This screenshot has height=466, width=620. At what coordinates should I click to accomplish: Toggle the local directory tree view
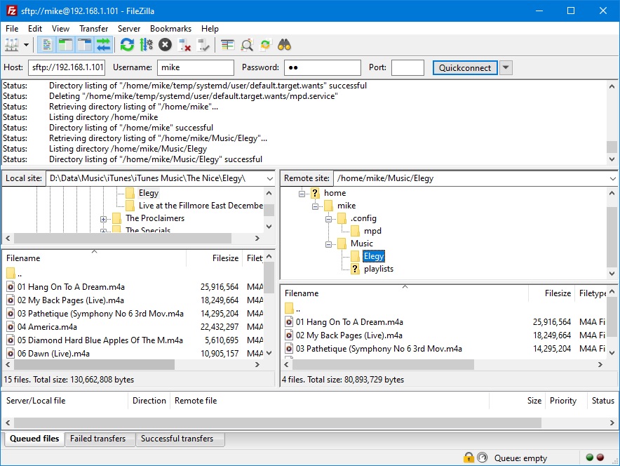66,45
